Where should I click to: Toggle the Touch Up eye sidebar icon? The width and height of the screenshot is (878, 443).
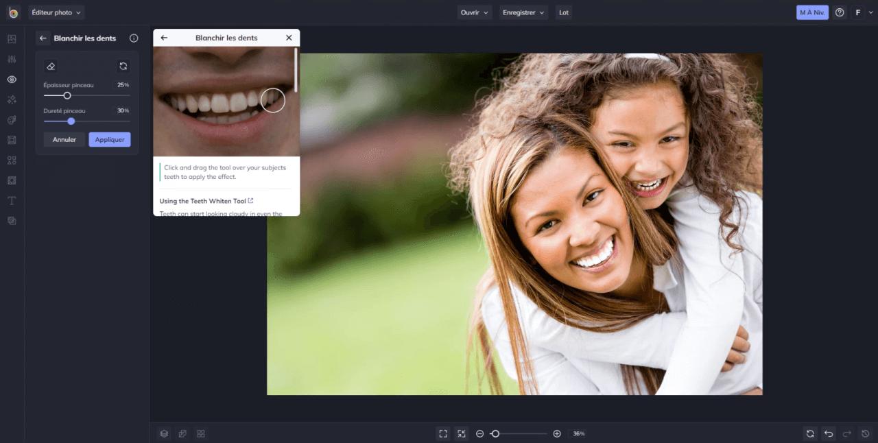pos(12,80)
